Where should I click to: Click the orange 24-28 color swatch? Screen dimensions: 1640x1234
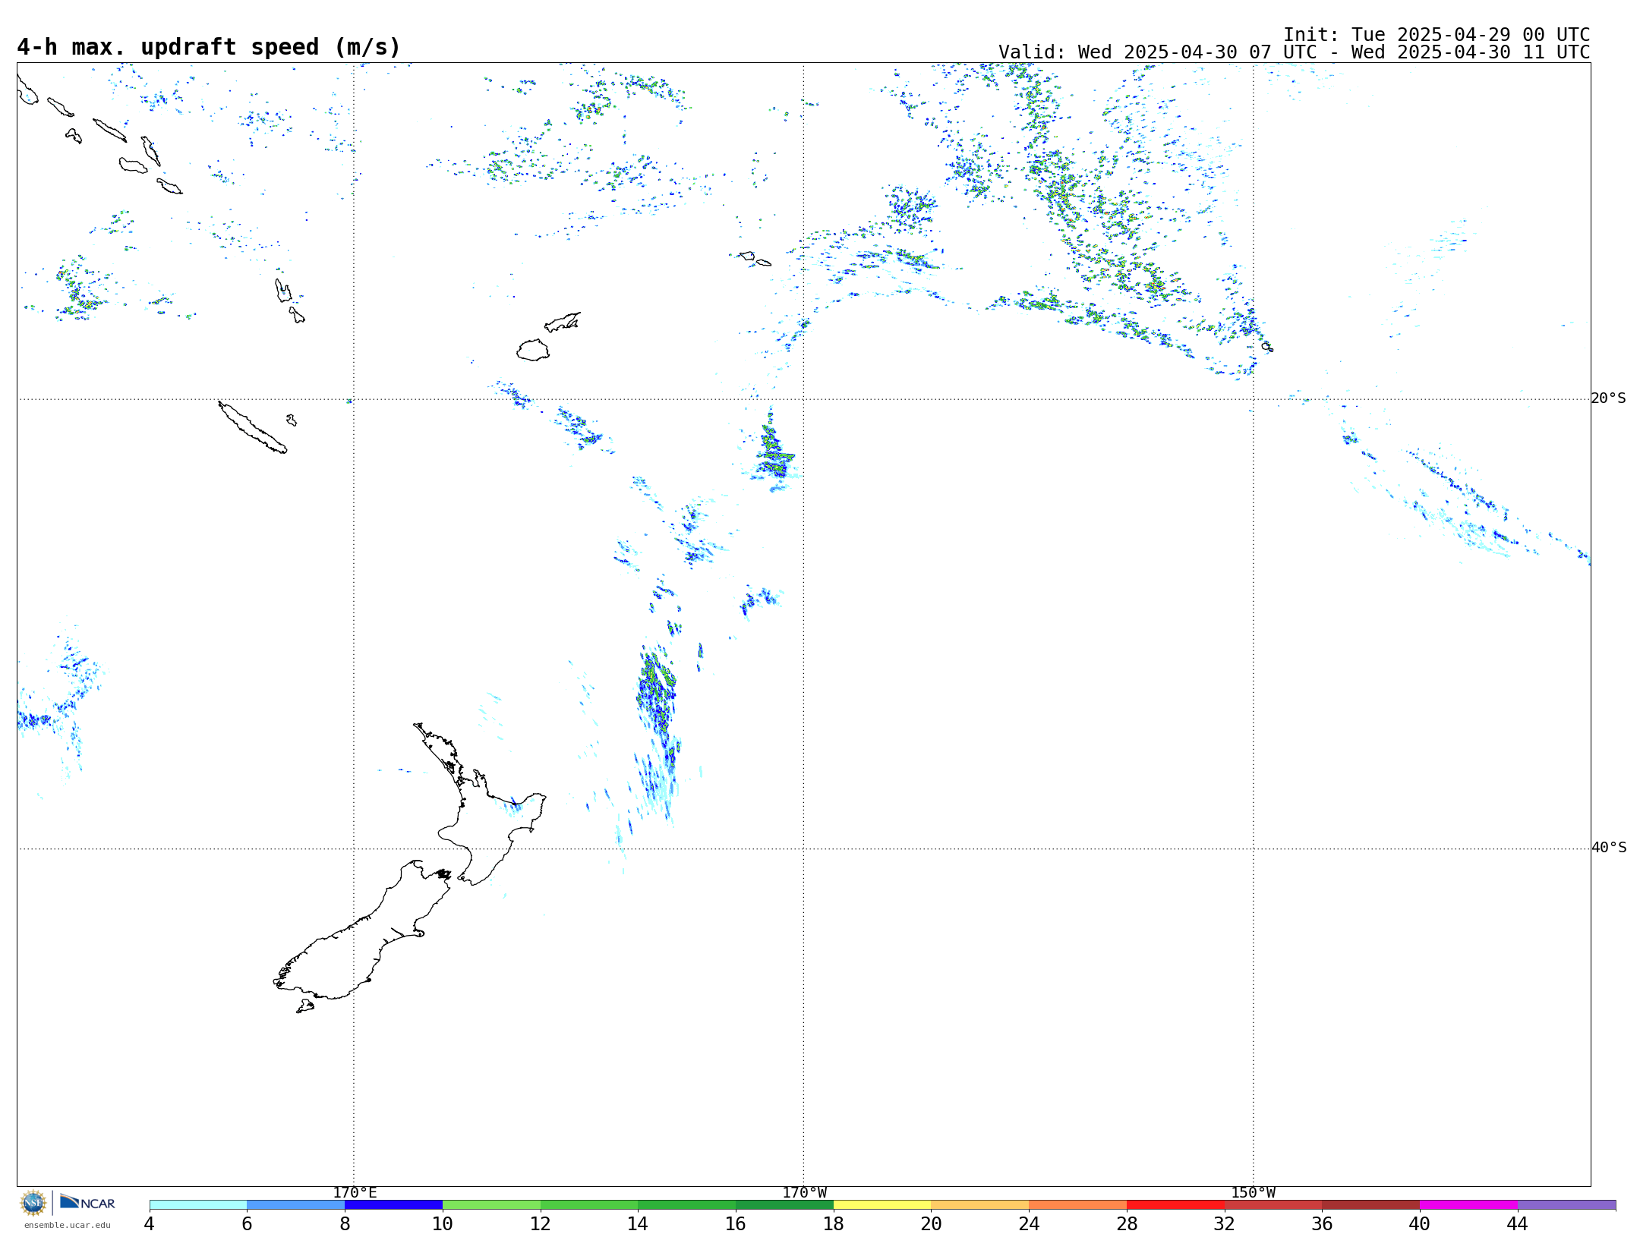pos(1078,1205)
